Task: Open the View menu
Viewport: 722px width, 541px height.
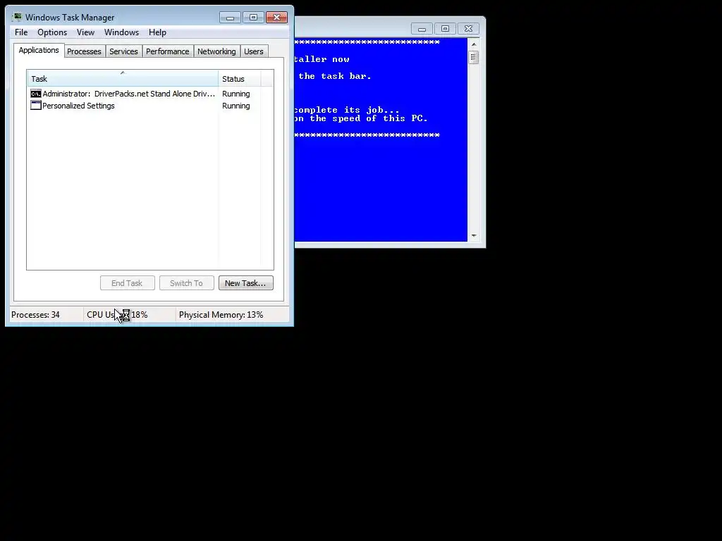Action: 85,32
